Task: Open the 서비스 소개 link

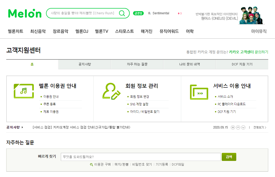Action: tap(225, 97)
